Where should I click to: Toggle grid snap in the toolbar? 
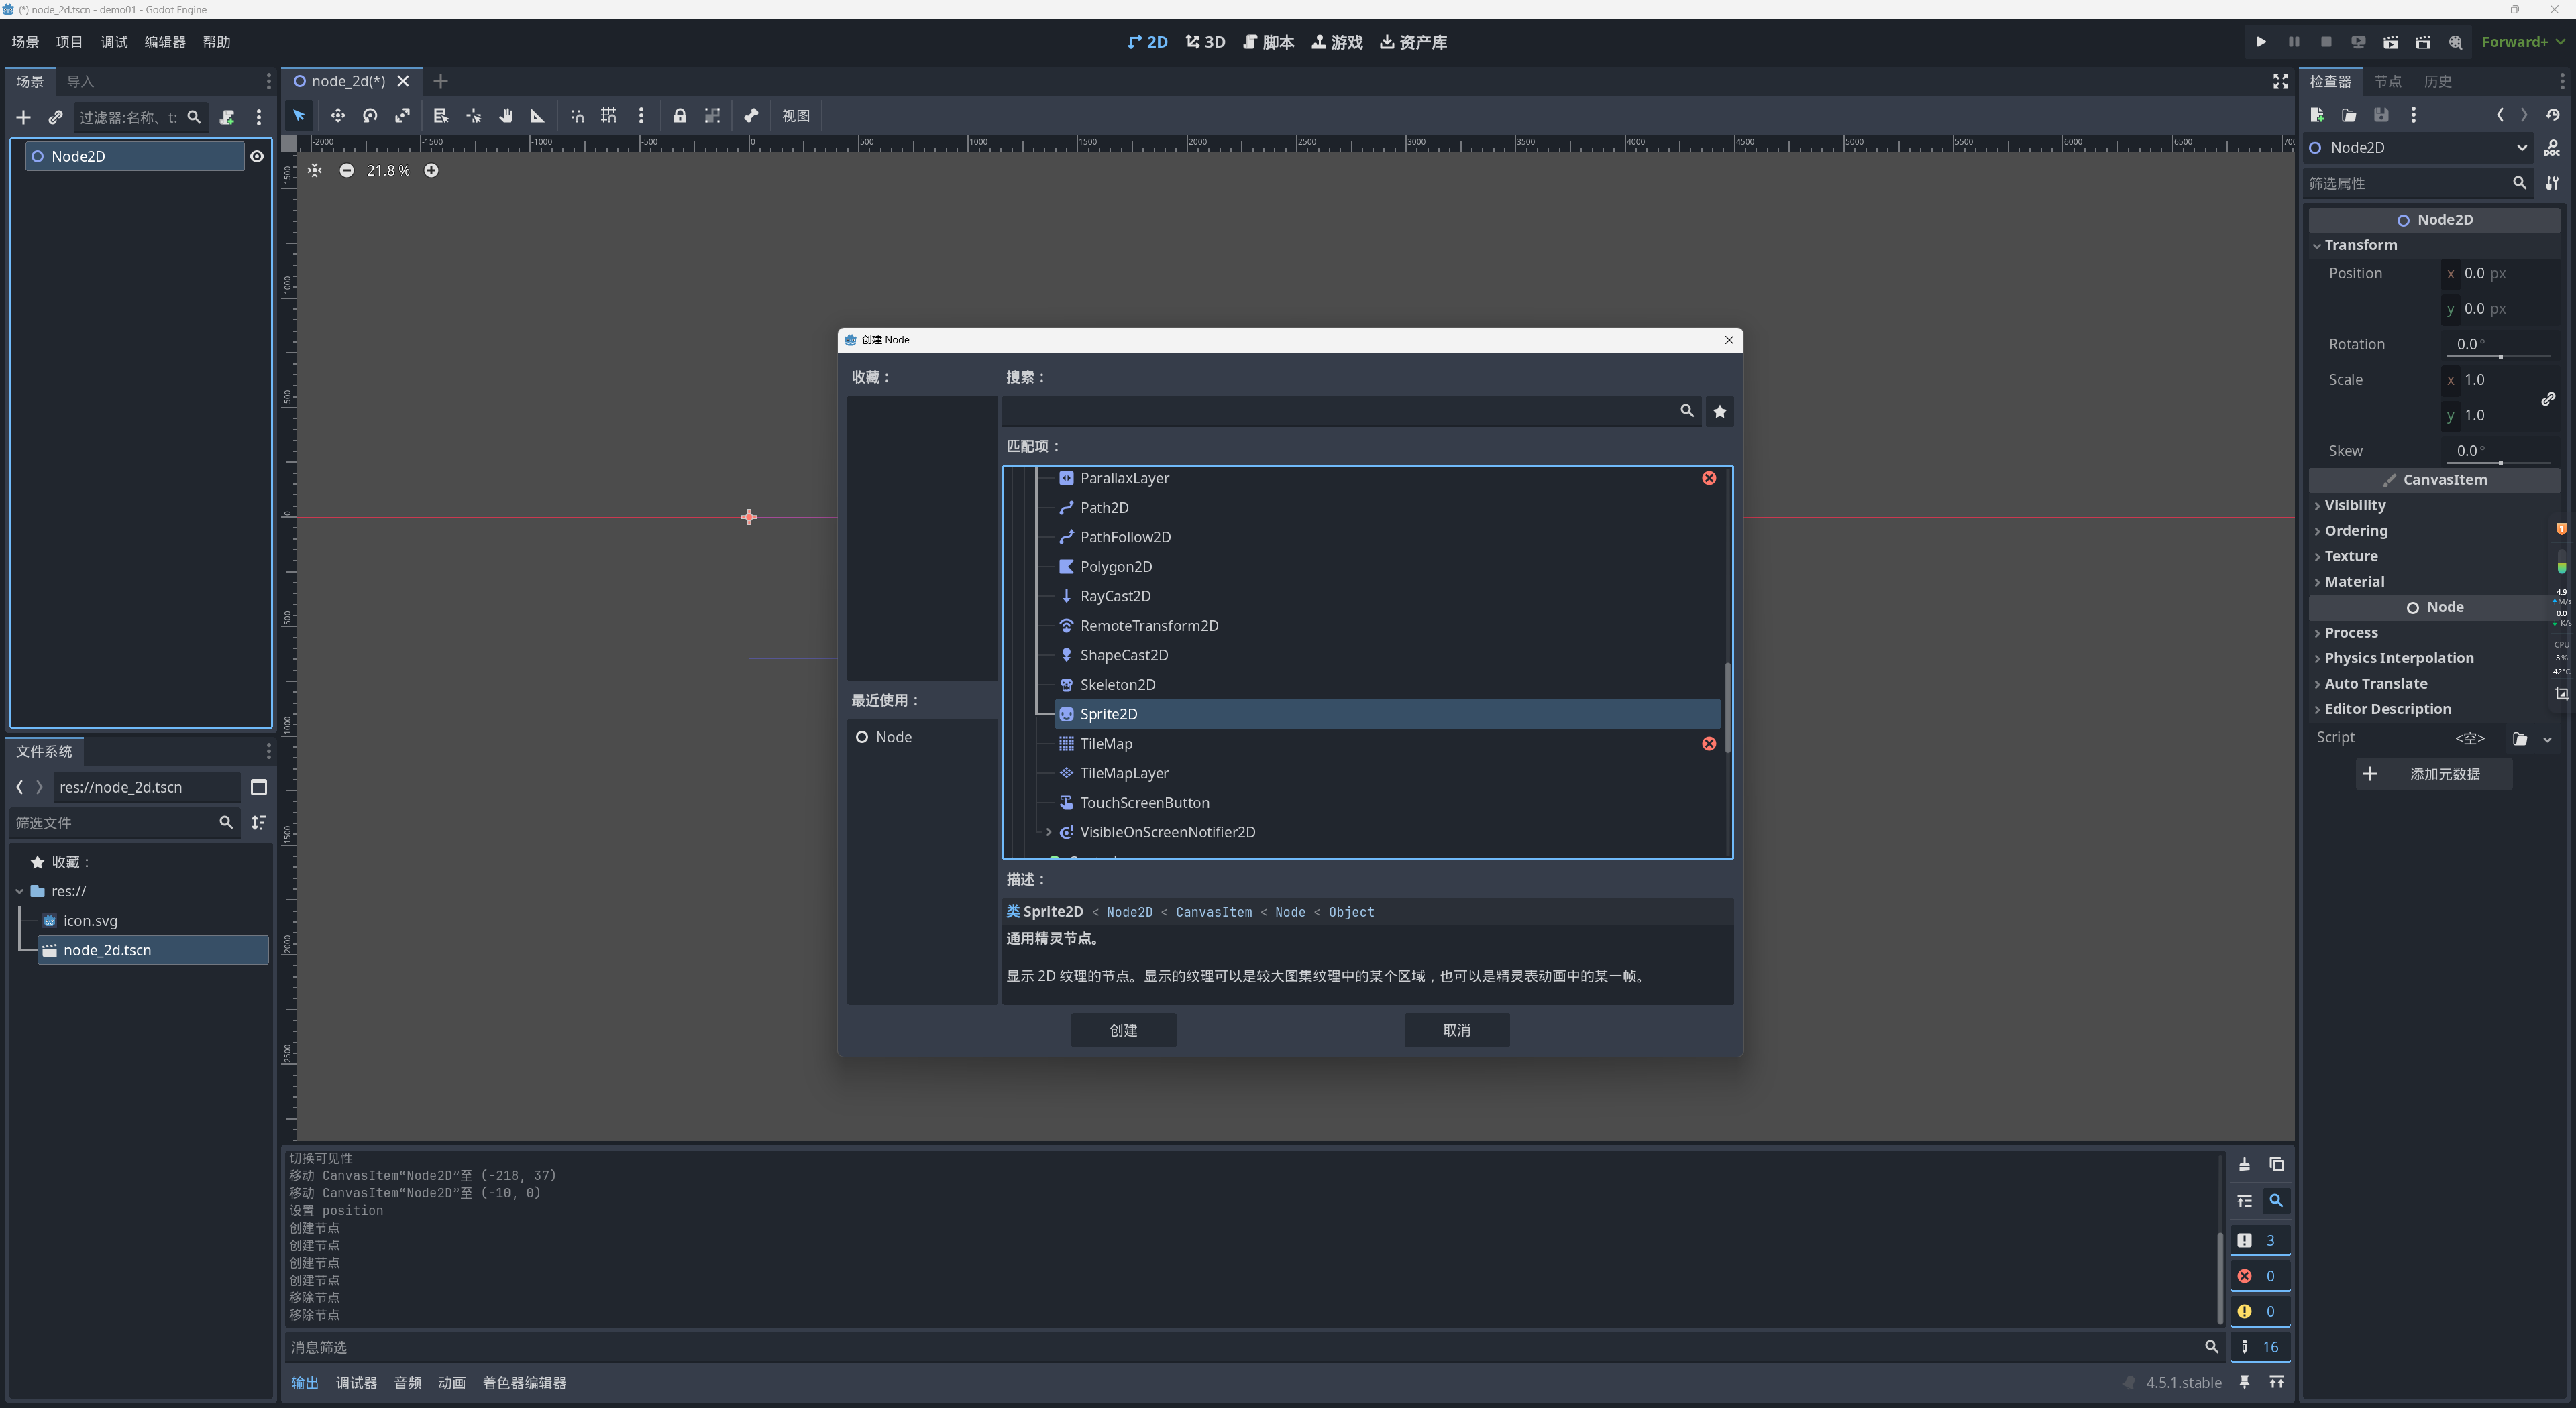pos(609,116)
